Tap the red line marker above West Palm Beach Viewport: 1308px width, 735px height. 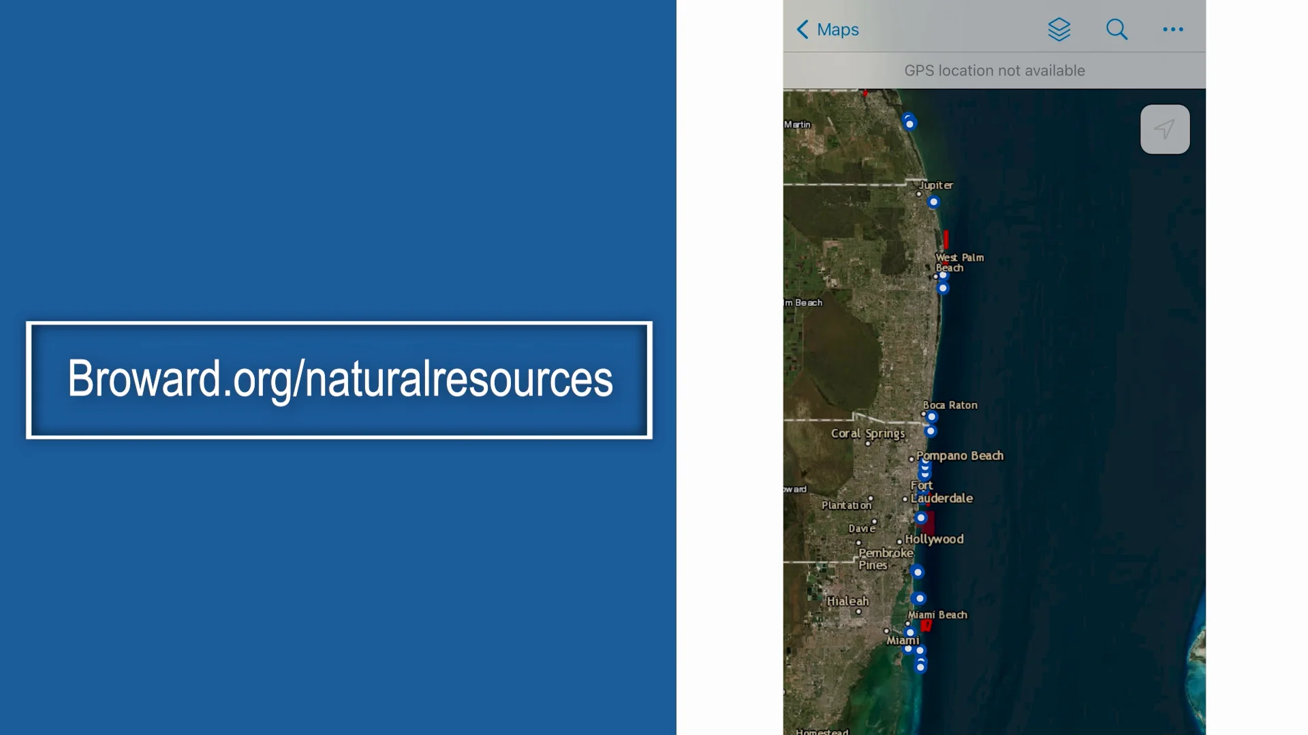click(946, 239)
